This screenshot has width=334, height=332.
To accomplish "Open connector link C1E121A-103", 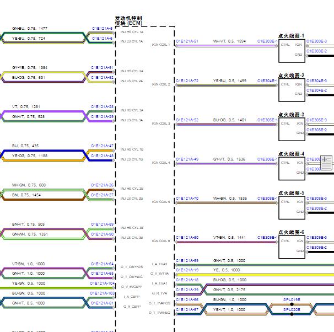I will pyautogui.click(x=103, y=293).
